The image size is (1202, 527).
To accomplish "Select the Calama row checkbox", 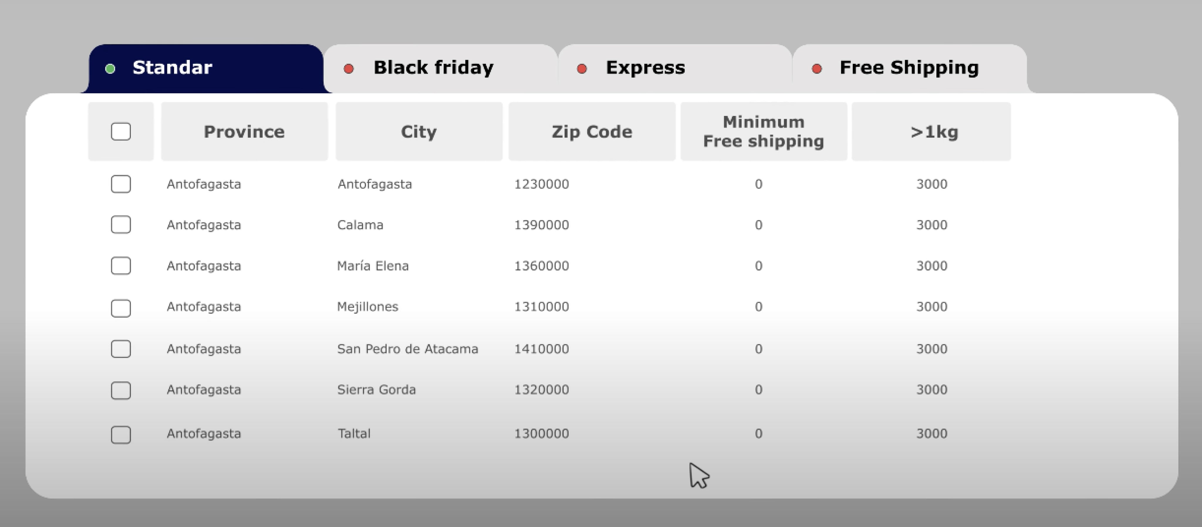I will click(121, 225).
